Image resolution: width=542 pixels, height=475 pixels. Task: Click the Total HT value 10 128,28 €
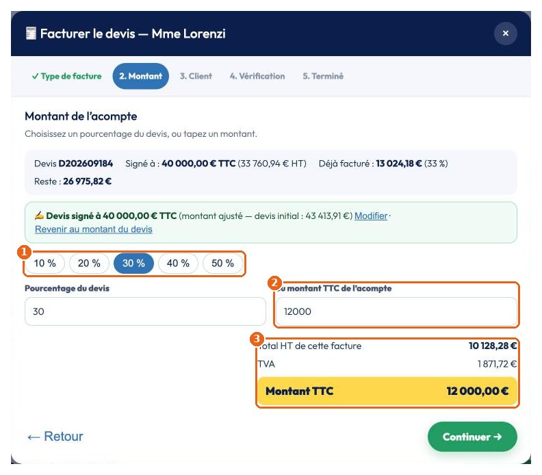point(493,346)
